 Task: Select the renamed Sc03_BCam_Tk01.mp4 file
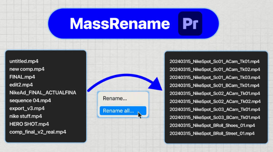[215, 117]
